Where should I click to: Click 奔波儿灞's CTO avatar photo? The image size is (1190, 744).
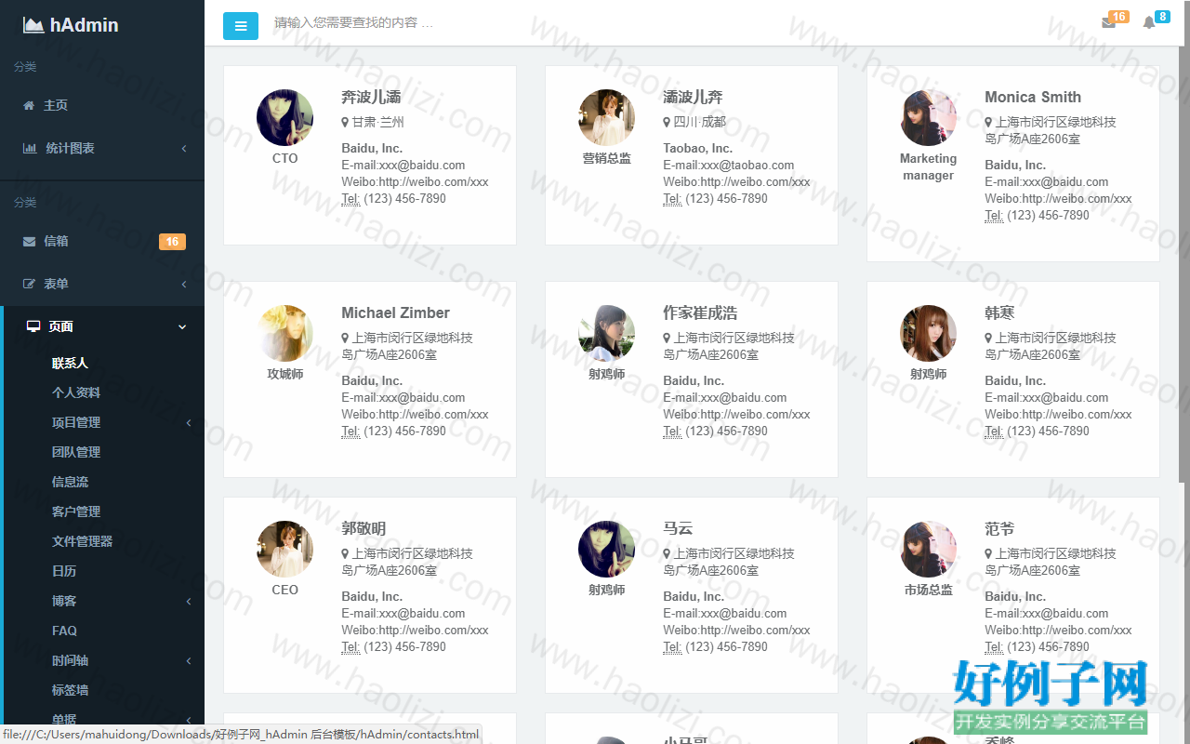284,118
